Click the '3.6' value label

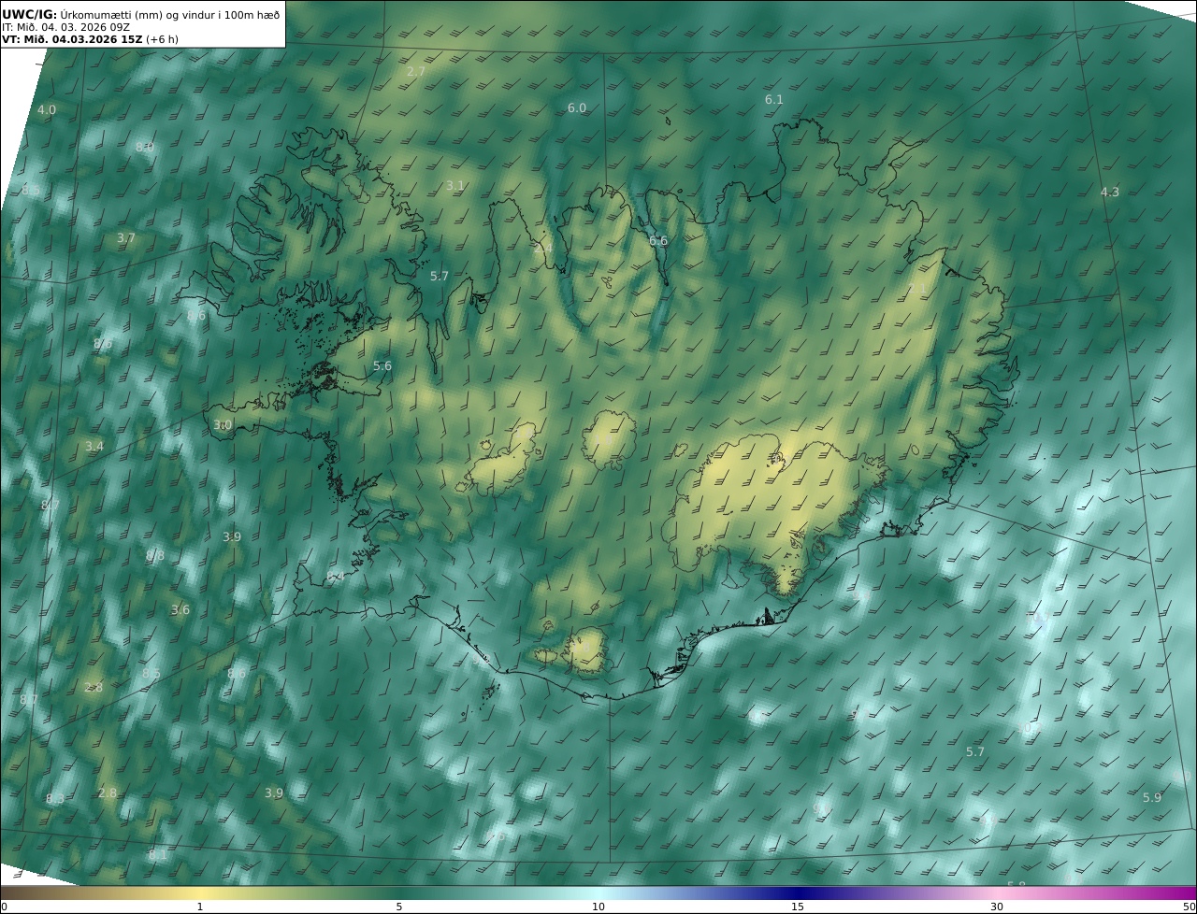pyautogui.click(x=180, y=610)
